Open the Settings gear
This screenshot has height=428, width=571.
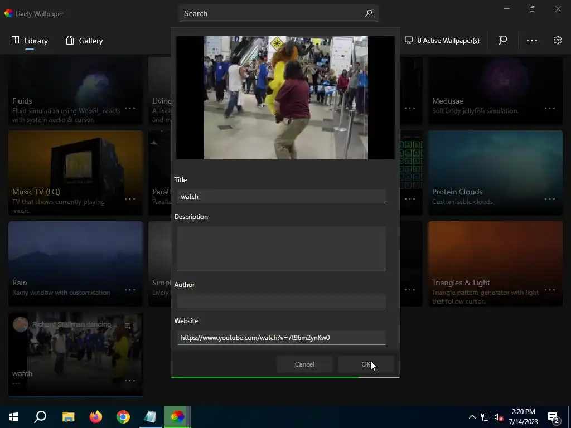(x=557, y=40)
